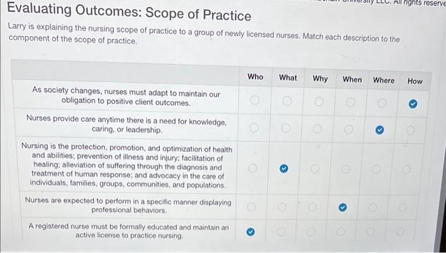Select How for professional behaviors row

(402, 208)
